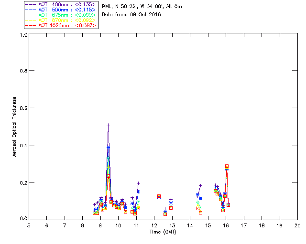The width and height of the screenshot is (306, 244).
Task: Click the 400nm peak plus marker near 0.5
Action: pyautogui.click(x=109, y=125)
